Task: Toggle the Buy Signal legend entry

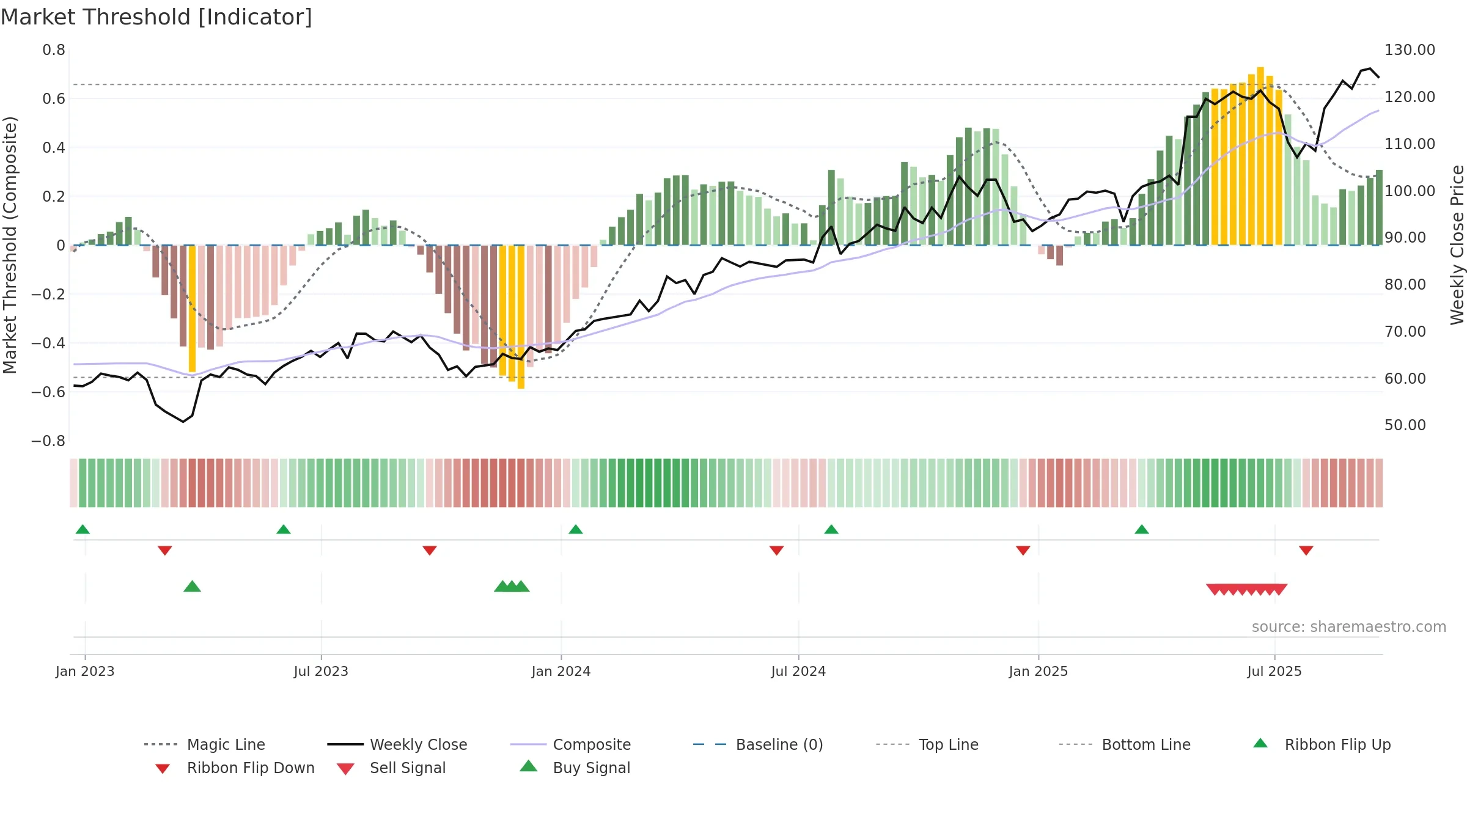Action: [x=575, y=768]
